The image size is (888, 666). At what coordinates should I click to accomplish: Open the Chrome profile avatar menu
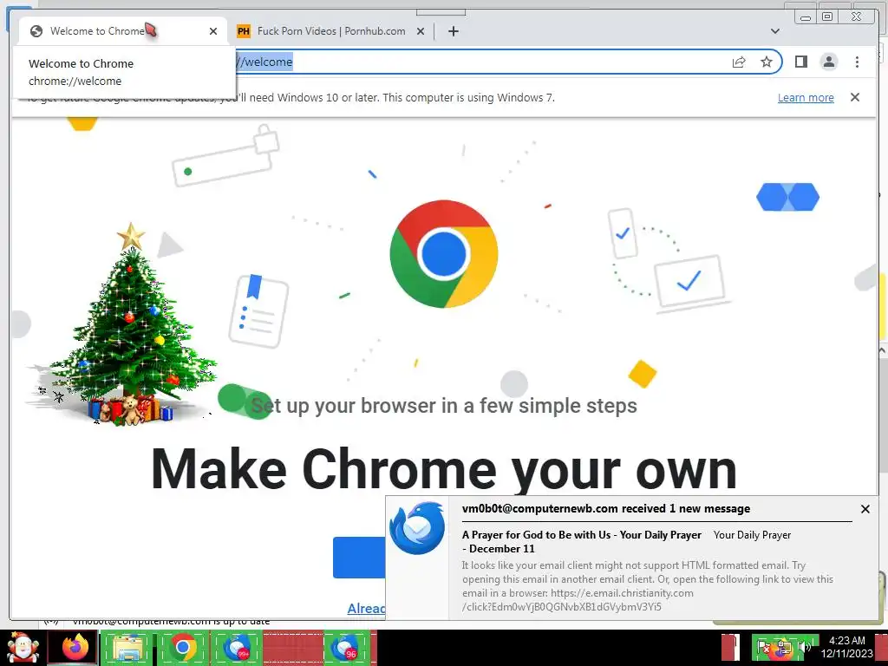pos(828,62)
